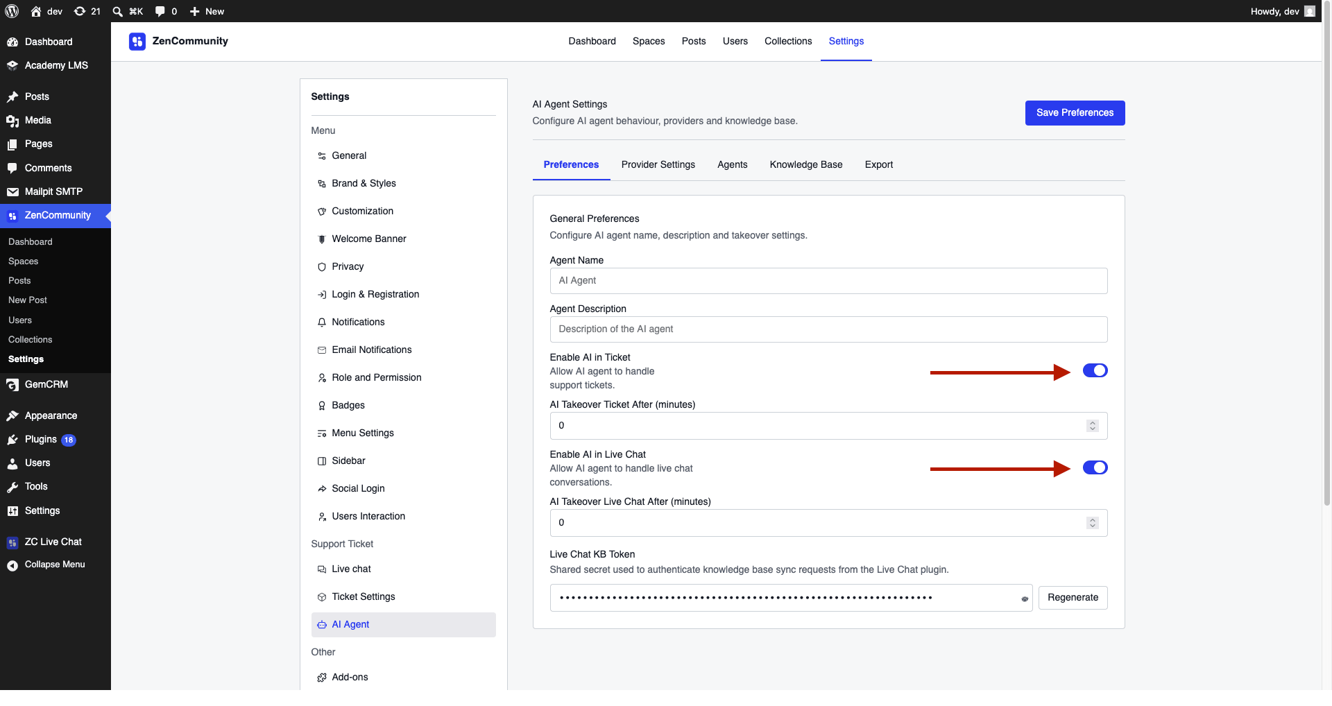Click the Live Chat KB Token field

(791, 598)
